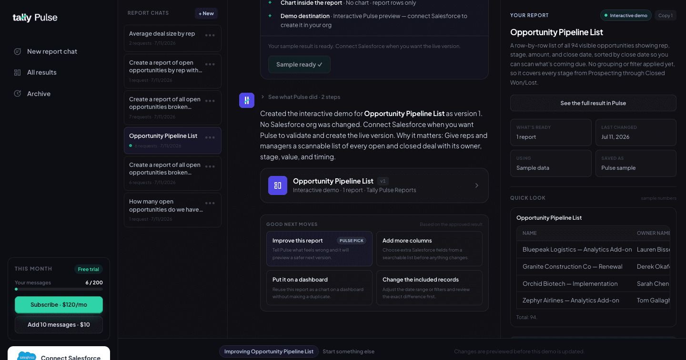Open options menu for the 6 requests broken chat

tap(210, 166)
